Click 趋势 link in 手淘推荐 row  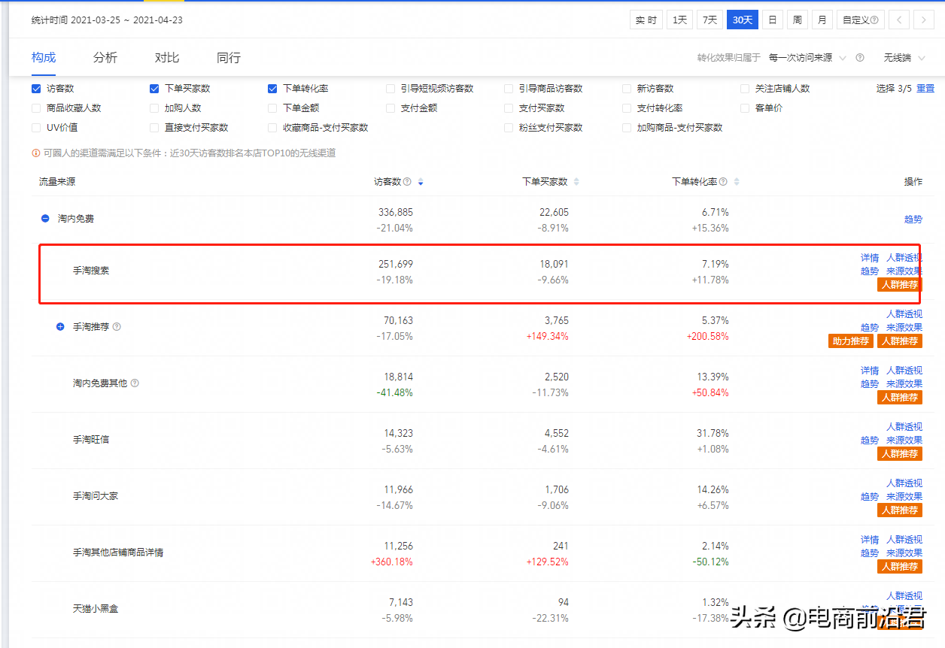(x=870, y=328)
